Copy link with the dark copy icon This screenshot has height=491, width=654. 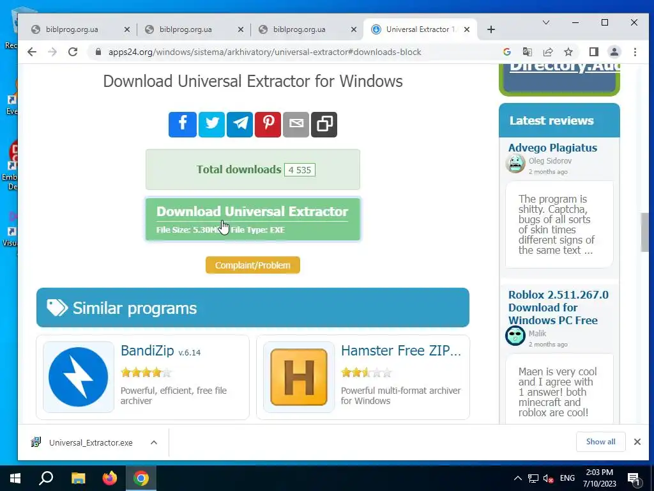[x=324, y=124]
